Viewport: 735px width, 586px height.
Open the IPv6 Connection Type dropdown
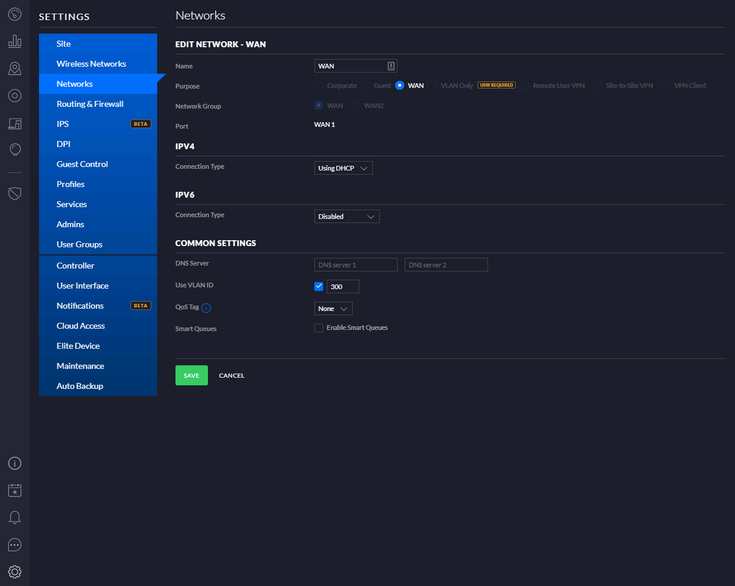(x=347, y=217)
